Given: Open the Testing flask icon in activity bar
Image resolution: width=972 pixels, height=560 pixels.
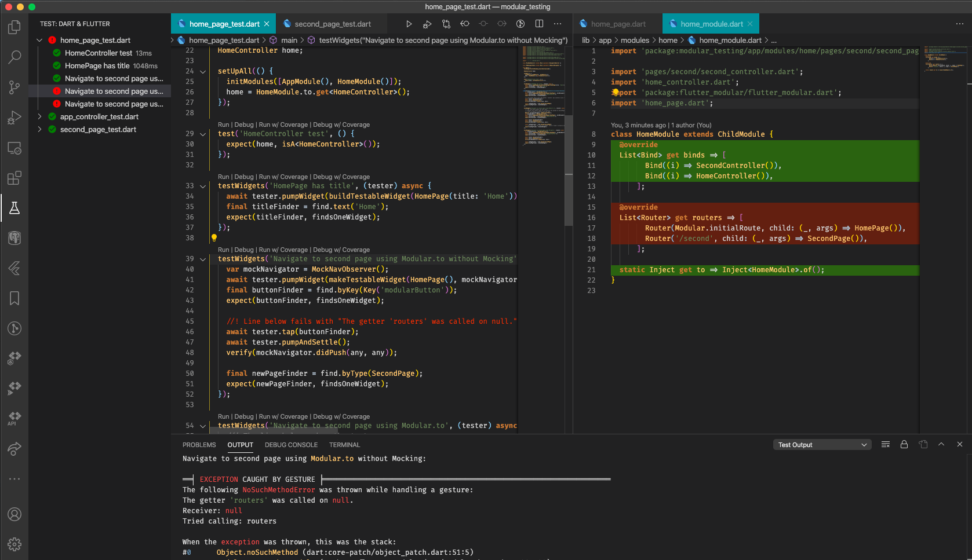Looking at the screenshot, I should [14, 208].
